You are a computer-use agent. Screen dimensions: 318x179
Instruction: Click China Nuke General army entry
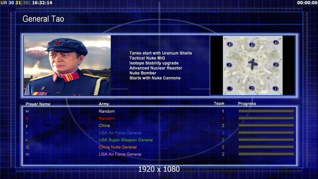tap(118, 147)
